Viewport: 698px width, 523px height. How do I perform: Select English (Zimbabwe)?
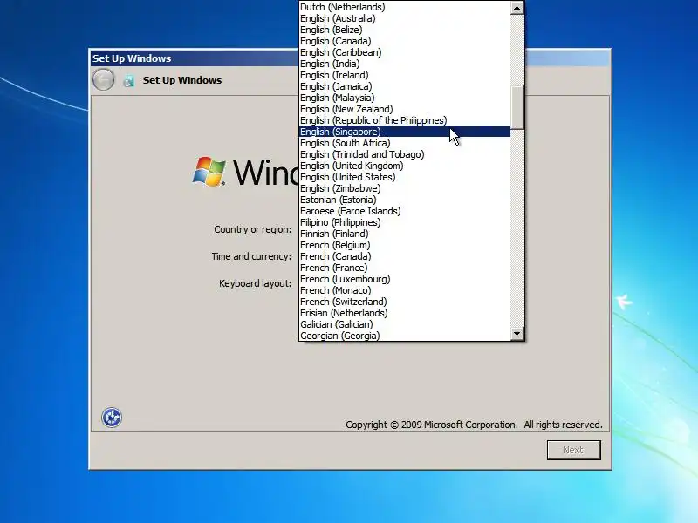coord(404,188)
